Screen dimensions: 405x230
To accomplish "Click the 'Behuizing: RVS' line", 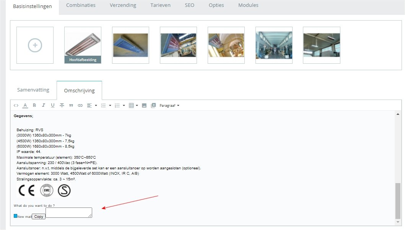I will click(x=30, y=130).
